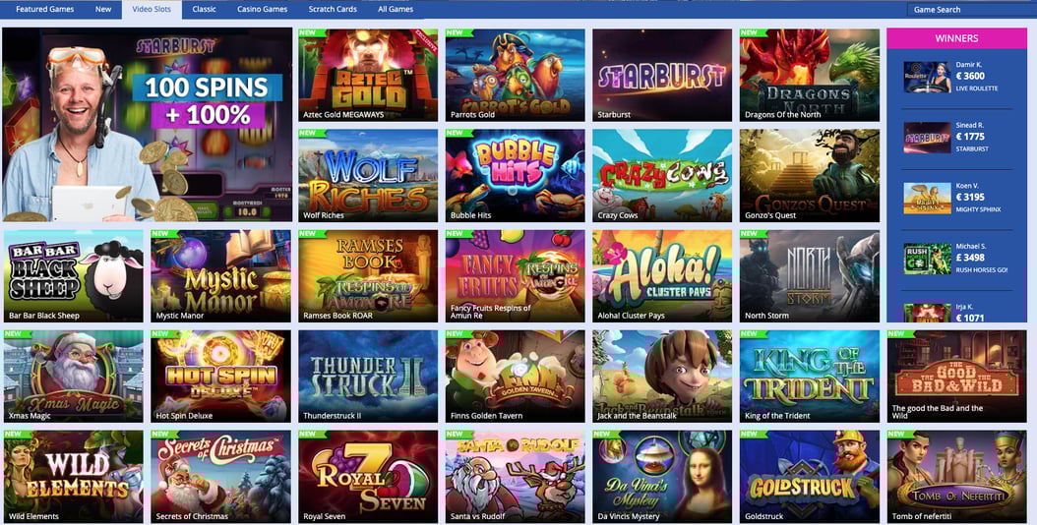Open the All Games tab
This screenshot has width=1037, height=525.
[396, 9]
